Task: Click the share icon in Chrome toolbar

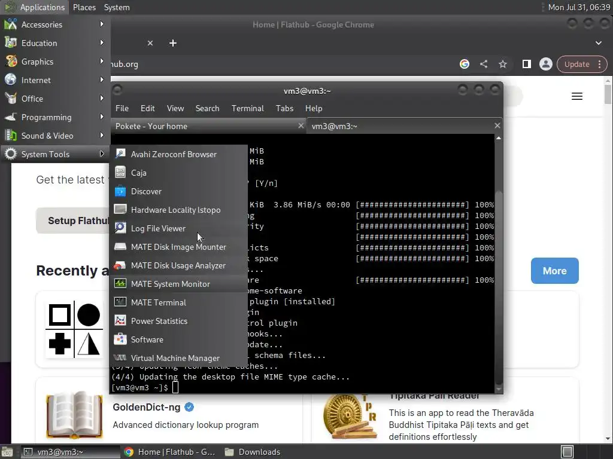Action: click(484, 64)
